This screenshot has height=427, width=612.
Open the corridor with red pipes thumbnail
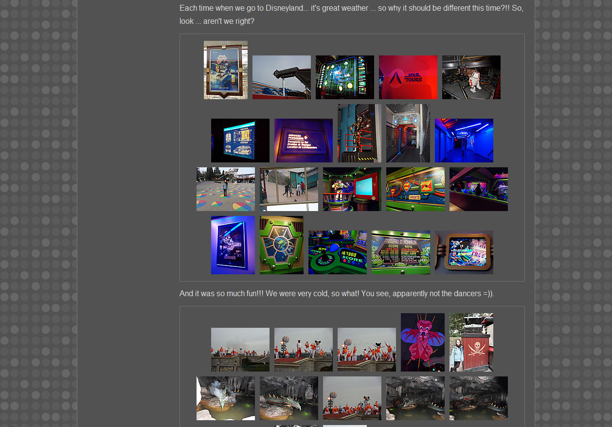point(408,133)
